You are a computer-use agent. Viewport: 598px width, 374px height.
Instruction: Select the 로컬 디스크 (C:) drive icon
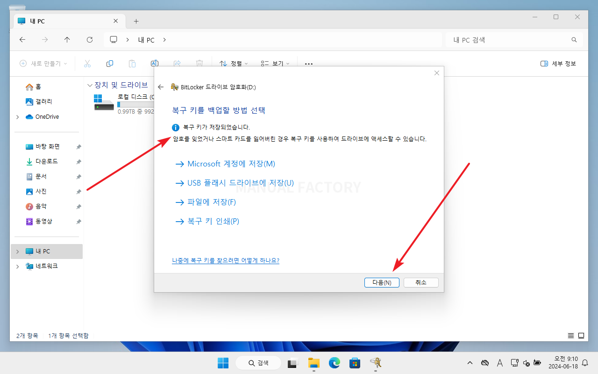click(x=104, y=103)
